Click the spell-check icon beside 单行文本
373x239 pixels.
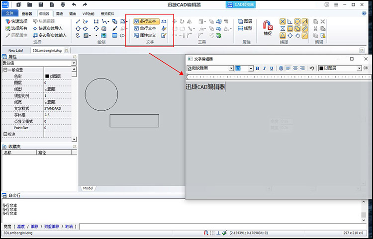(164, 28)
